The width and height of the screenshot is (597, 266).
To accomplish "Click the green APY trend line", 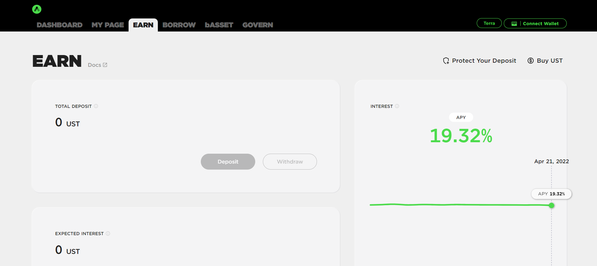I will click(460, 205).
